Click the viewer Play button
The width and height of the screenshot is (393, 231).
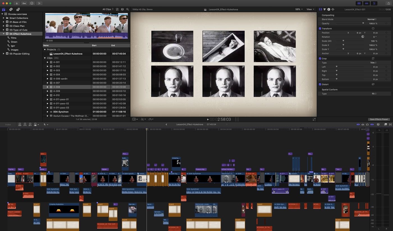(208, 119)
